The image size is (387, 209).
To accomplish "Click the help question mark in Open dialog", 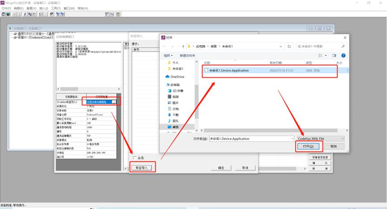I will (343, 55).
